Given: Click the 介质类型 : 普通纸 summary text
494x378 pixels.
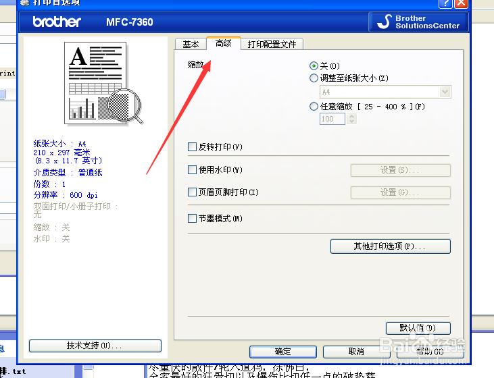Looking at the screenshot, I should (x=68, y=173).
